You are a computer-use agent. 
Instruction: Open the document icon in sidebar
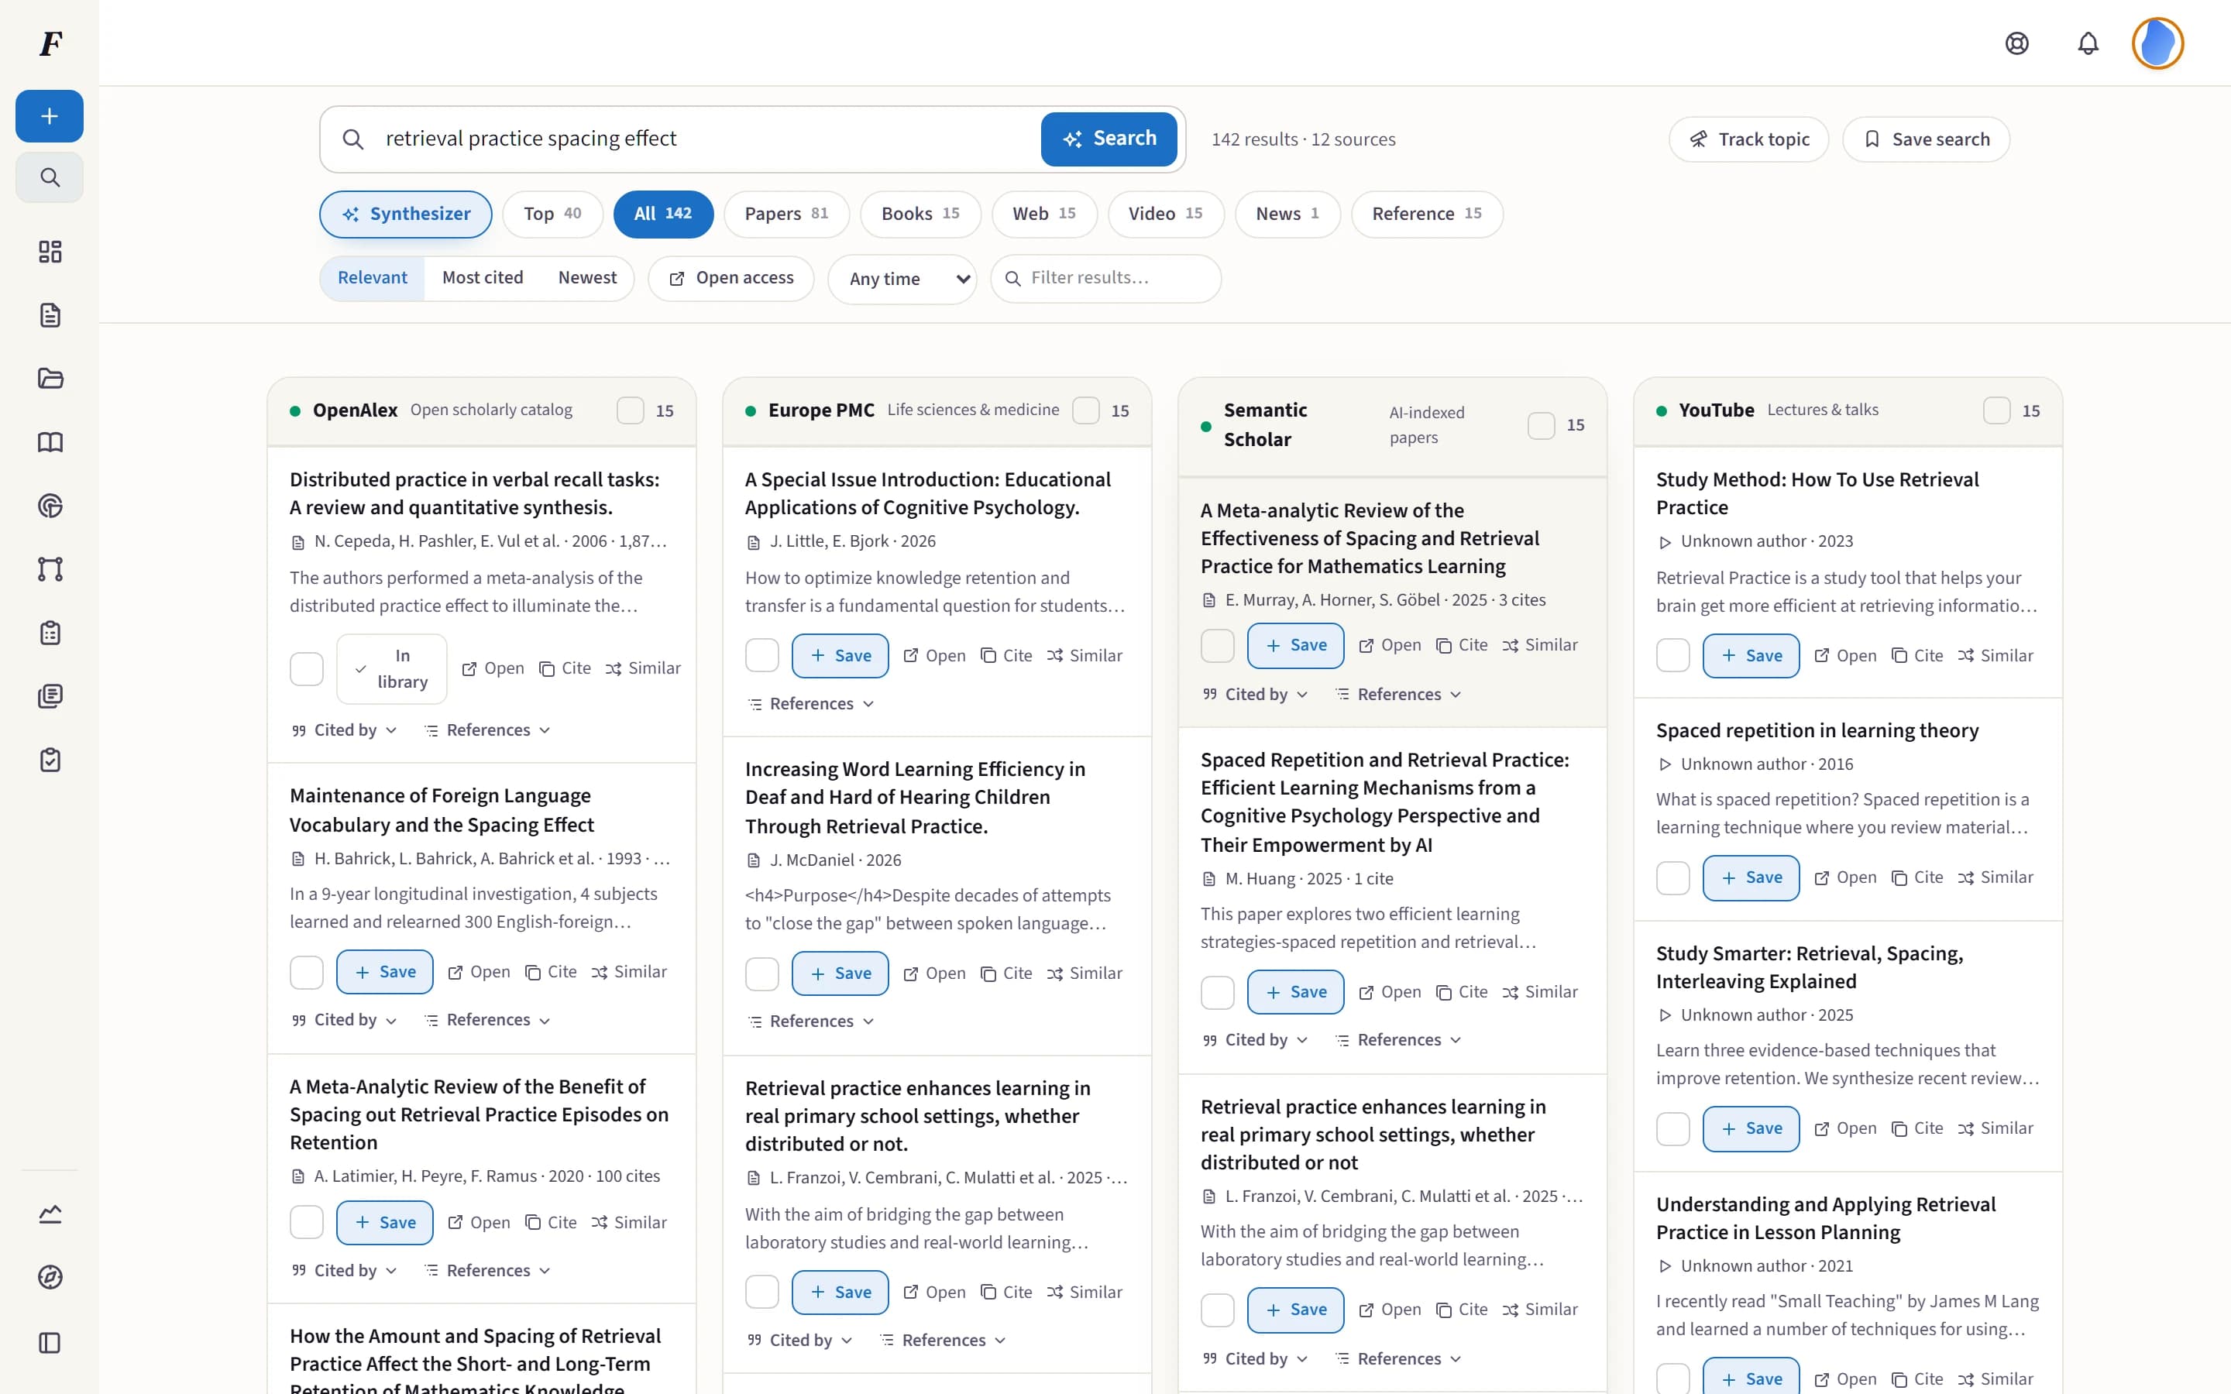click(x=50, y=315)
